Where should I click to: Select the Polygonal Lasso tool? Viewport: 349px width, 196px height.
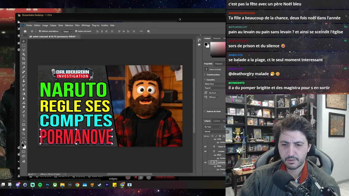click(24, 50)
